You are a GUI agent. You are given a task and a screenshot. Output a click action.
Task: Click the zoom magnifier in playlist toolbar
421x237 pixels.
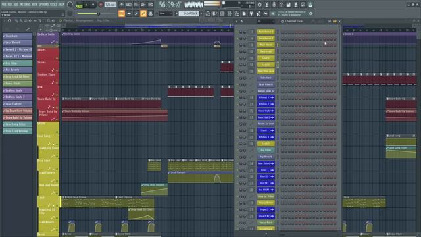tap(49, 20)
